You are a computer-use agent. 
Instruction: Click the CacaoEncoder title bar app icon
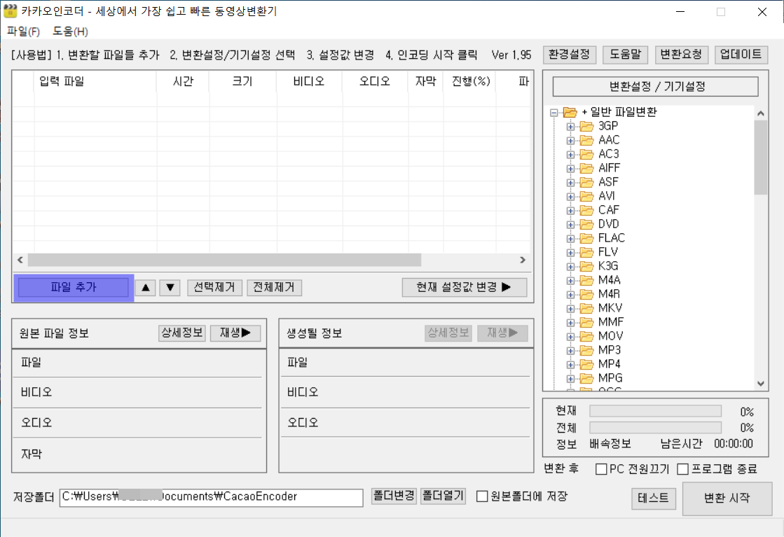tap(10, 11)
